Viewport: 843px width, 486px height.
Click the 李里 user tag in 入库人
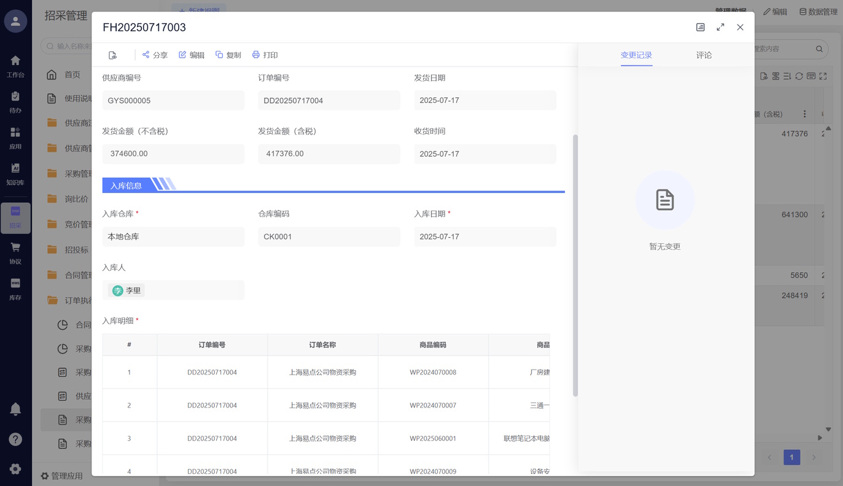[x=126, y=290]
